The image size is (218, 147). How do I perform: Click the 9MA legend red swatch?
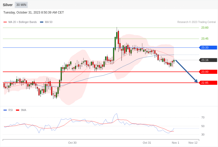(17, 110)
